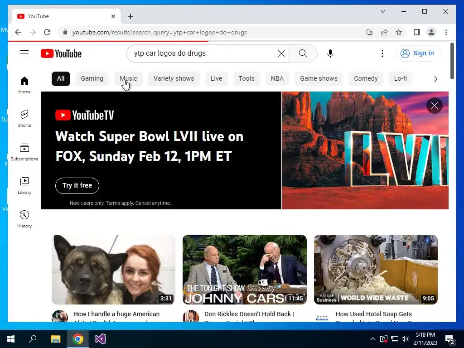The image size is (464, 348).
Task: Click the page vertical scrollbar
Action: [452, 61]
